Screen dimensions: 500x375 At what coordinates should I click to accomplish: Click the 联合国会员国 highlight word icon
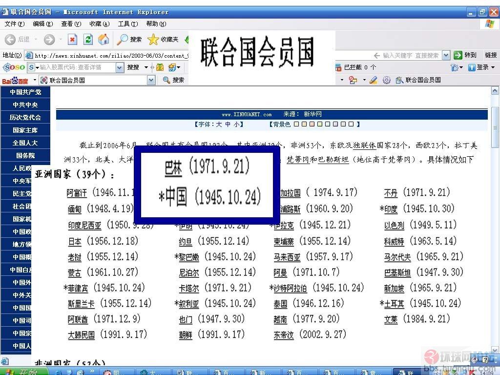[399, 80]
